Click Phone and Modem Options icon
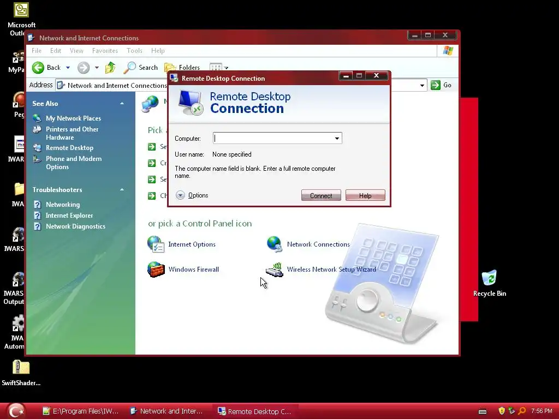 (x=37, y=159)
